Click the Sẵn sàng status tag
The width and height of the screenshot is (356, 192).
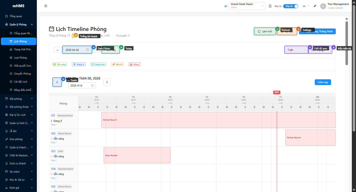point(60,64)
